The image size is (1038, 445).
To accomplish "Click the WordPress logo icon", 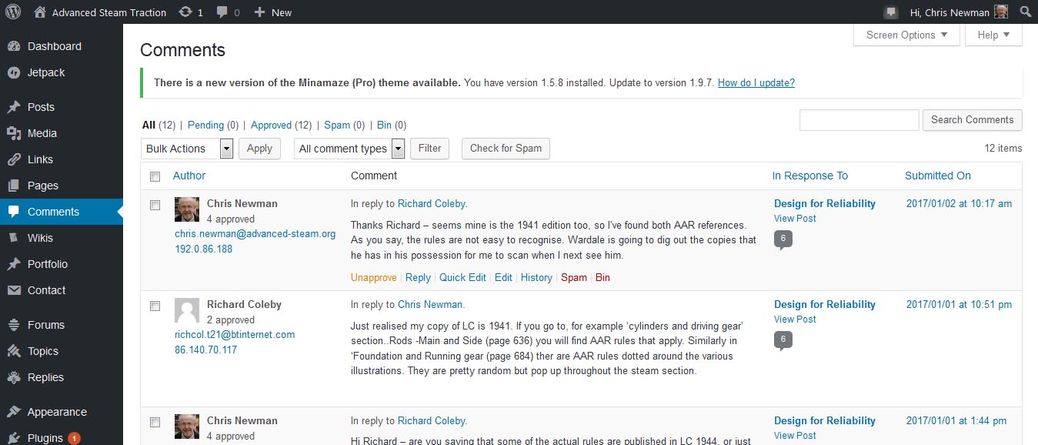I will click(13, 12).
